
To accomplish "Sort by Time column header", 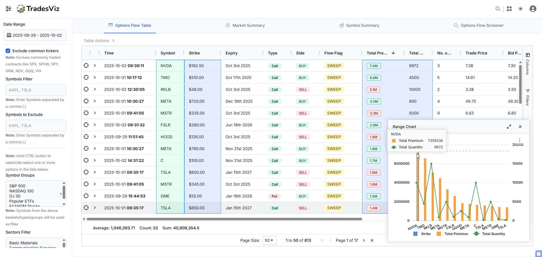I will pos(109,53).
